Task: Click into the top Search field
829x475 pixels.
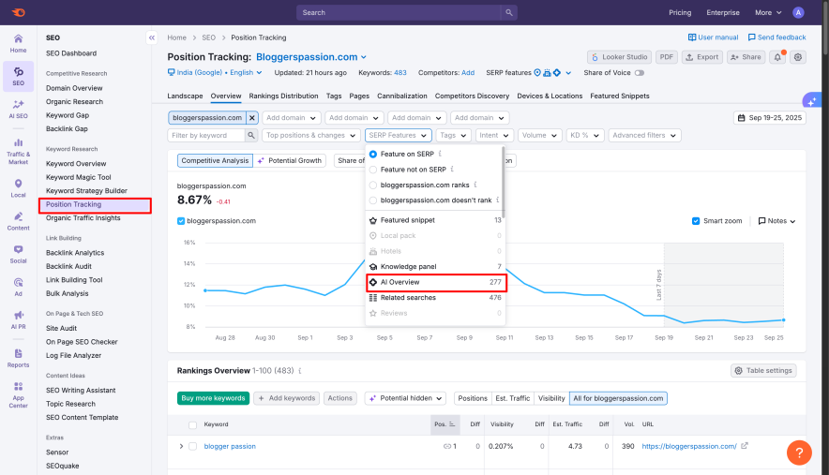Action: click(x=399, y=13)
